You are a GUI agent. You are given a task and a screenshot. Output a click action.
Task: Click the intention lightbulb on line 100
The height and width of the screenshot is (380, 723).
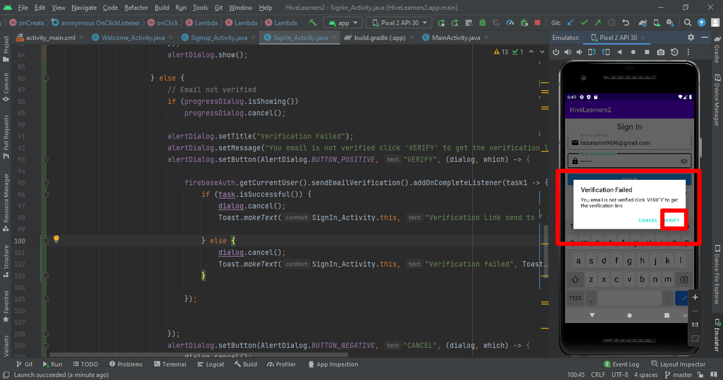56,239
